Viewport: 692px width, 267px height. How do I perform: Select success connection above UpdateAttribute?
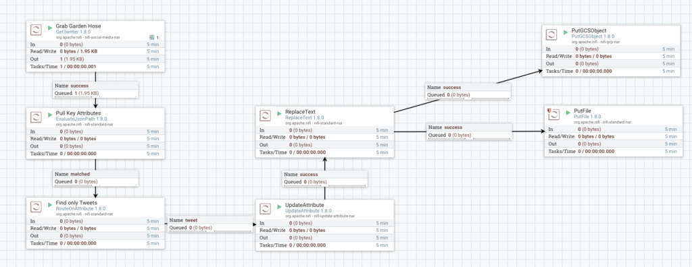tap(325, 178)
